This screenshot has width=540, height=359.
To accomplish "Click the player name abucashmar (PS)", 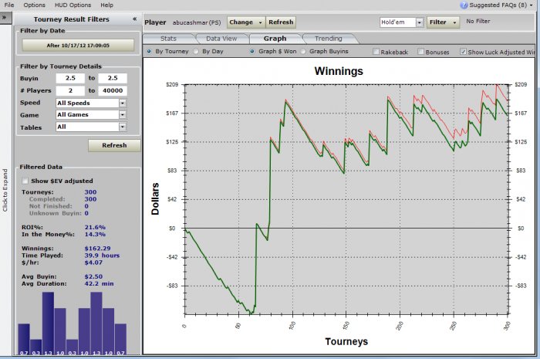I will pos(197,22).
